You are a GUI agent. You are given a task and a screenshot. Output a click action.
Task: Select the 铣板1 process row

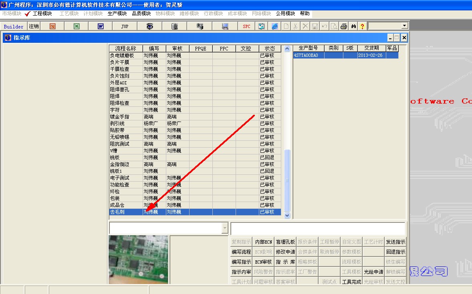(x=195, y=171)
